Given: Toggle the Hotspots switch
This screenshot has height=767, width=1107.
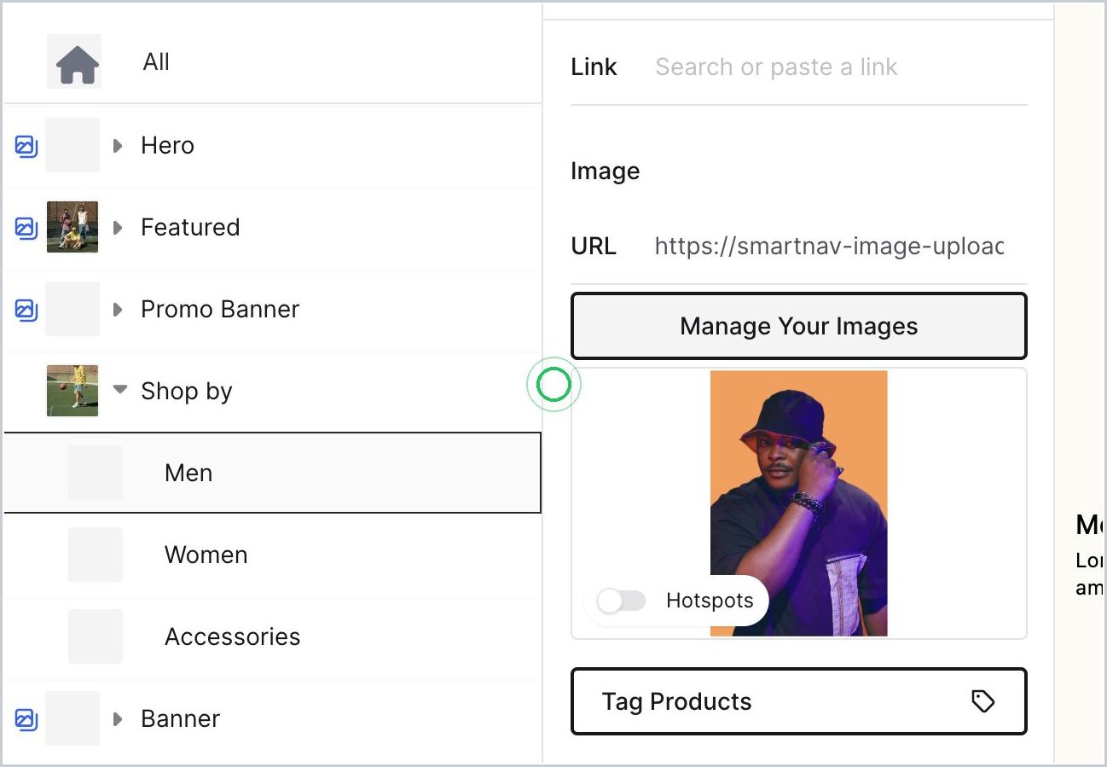Looking at the screenshot, I should pyautogui.click(x=621, y=601).
